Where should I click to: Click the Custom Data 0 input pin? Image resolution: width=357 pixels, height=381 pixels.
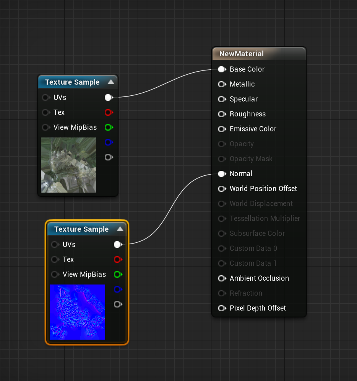click(222, 249)
